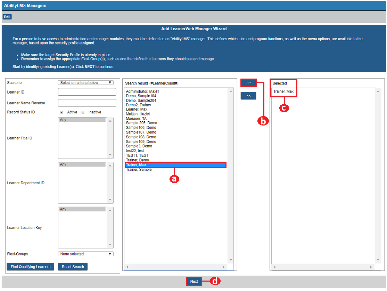The height and width of the screenshot is (291, 387).
Task: Select TESTT, TEST in search results
Action: pos(137,155)
